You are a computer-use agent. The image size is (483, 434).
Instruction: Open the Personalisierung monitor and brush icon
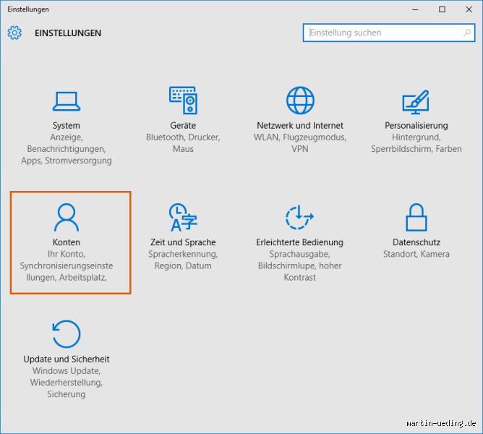coord(416,102)
